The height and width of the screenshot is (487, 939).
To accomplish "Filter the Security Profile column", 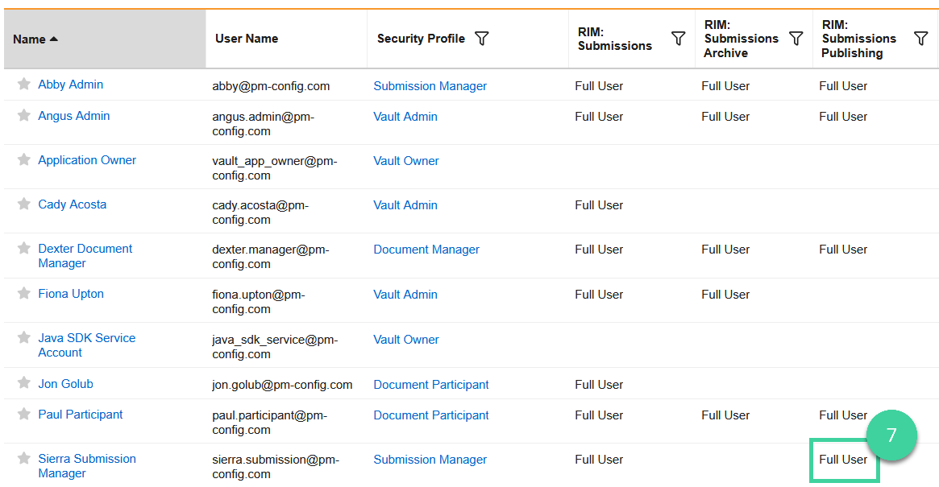I will coord(481,39).
